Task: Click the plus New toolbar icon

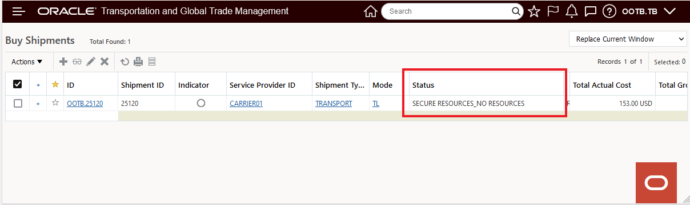Action: click(x=63, y=61)
